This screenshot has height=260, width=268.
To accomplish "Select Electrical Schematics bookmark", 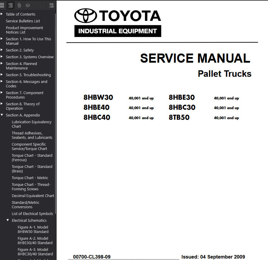I will [x=29, y=221].
